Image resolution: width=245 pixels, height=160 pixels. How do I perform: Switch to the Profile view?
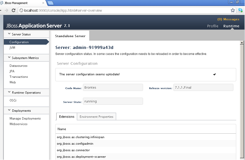coord(213,26)
